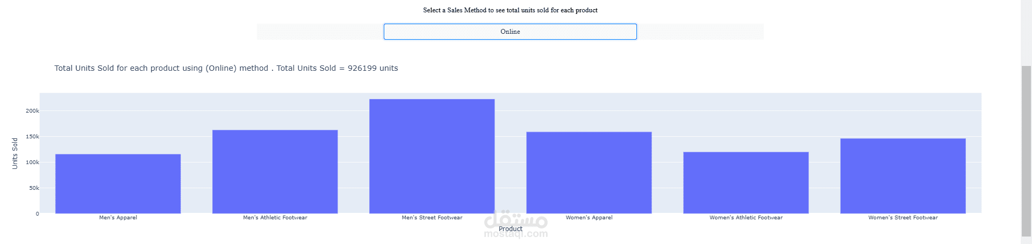Click the Women's Apparel axis label
Screen dimensions: 1032x244
coord(589,218)
